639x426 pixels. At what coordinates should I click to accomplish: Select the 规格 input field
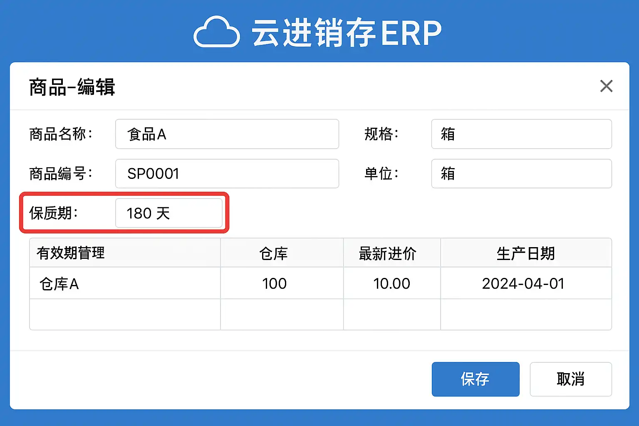point(521,134)
